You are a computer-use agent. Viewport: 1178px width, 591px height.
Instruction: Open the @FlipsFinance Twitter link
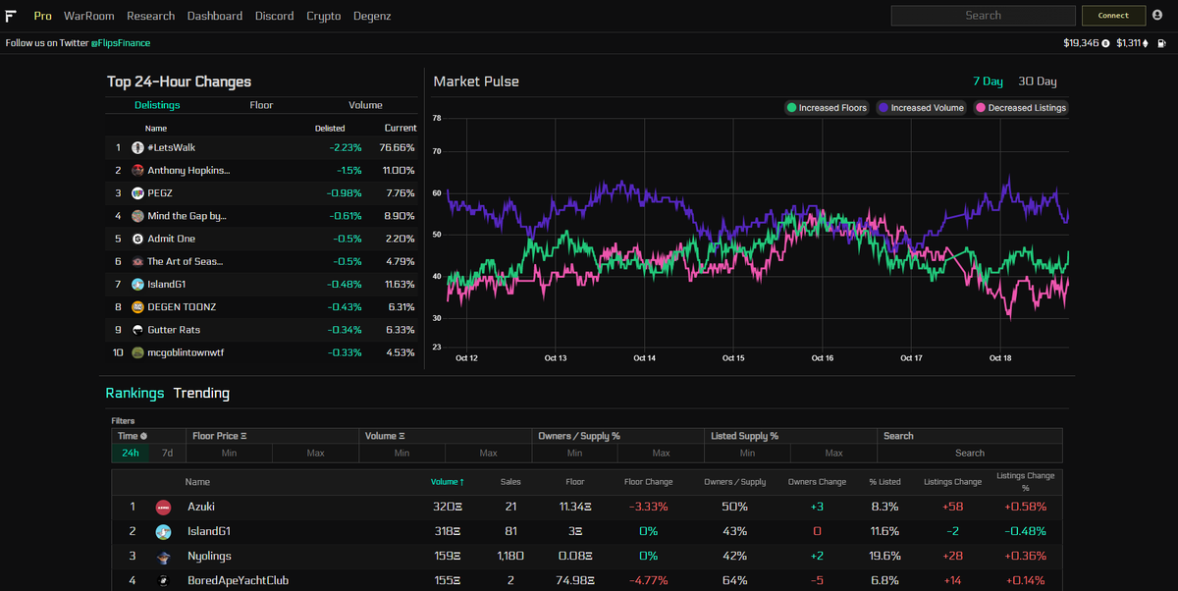pos(121,43)
